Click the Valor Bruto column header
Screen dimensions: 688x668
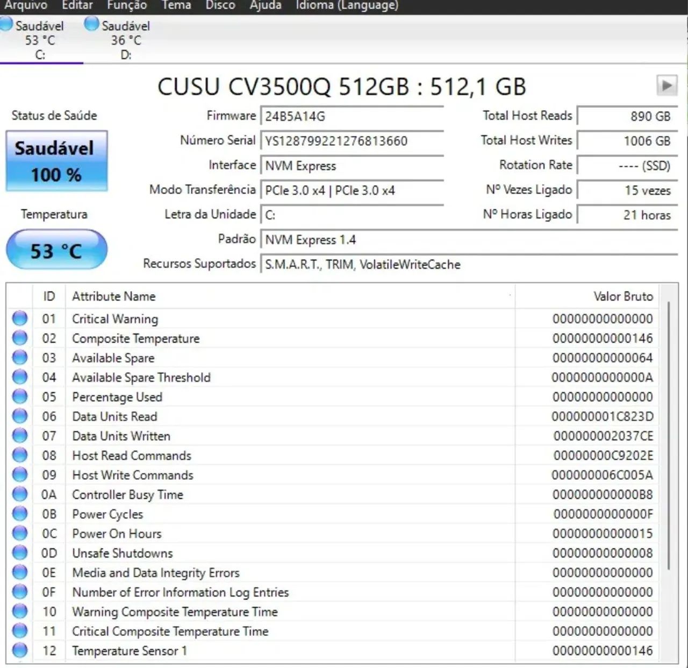[x=587, y=296]
